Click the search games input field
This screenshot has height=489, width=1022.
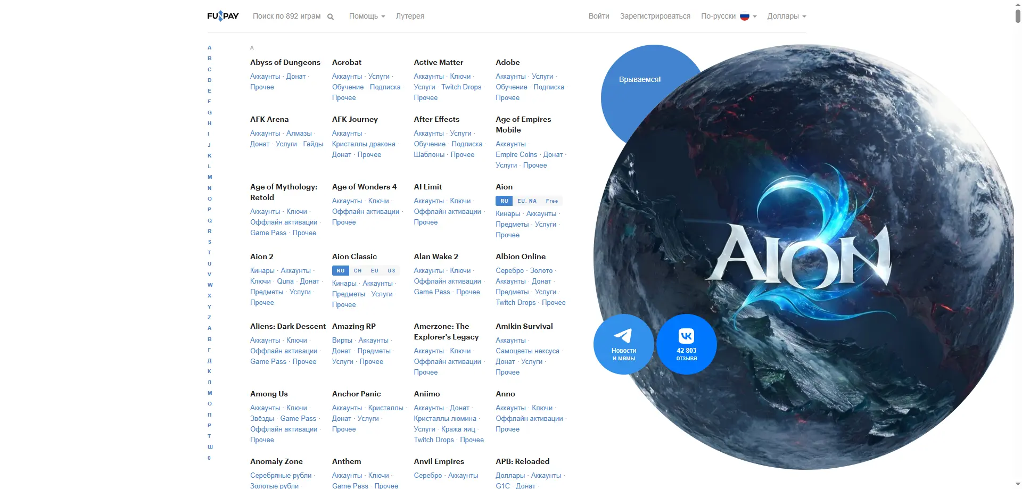click(287, 16)
